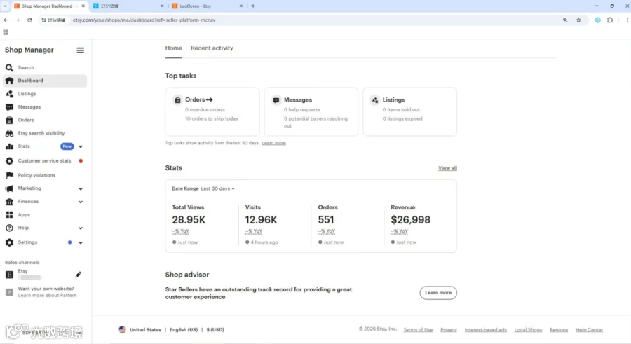Image resolution: width=631 pixels, height=344 pixels.
Task: Open the Listings top task card
Action: [x=409, y=111]
